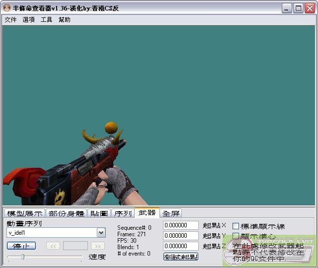
Task: Click the 'FPS: 30' text
Action: [x=127, y=241]
